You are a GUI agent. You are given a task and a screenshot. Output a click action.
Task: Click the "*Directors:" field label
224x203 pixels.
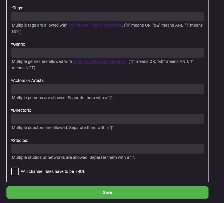(x=21, y=110)
